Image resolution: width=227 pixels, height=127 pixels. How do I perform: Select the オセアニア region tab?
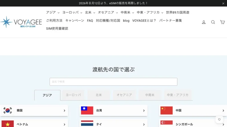click(124, 95)
